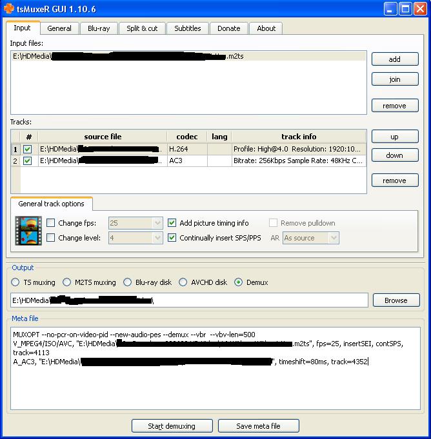Viewport: 431px width, 439px height.
Task: Toggle Add picture timing info
Action: (172, 223)
